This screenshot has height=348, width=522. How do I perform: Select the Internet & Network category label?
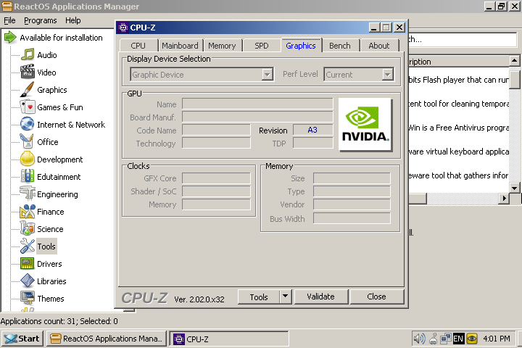click(71, 125)
